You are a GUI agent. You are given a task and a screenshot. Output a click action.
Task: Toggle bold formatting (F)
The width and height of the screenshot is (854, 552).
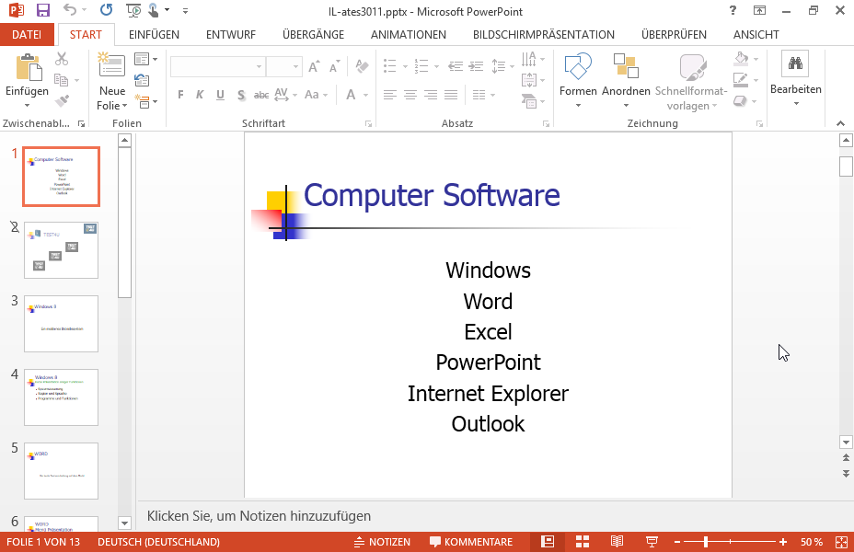pos(180,96)
